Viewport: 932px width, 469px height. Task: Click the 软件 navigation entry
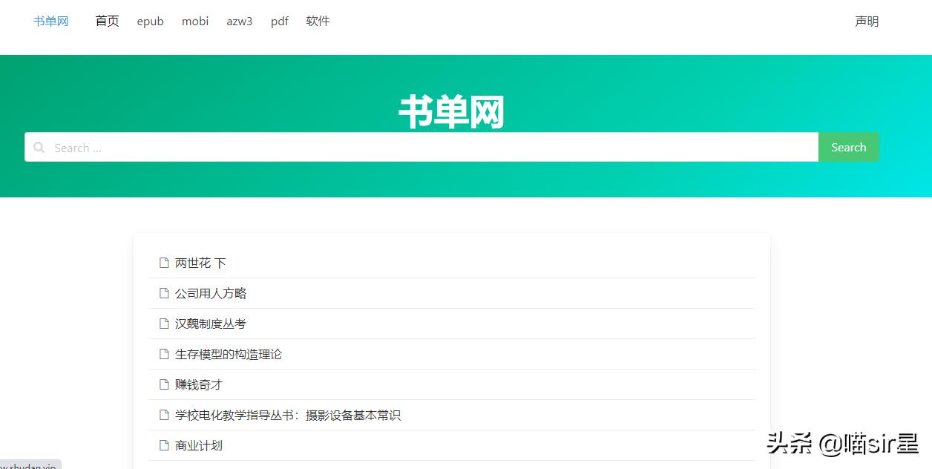coord(318,21)
